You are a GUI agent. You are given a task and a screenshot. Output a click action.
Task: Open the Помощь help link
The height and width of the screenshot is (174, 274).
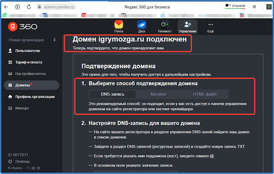pyautogui.click(x=19, y=161)
